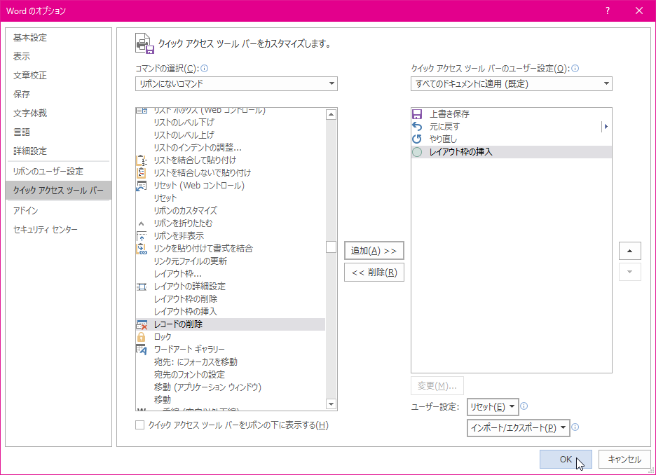Screen dimensions: 656x475
Task: Click the help question mark in the title bar
Action: (x=608, y=11)
